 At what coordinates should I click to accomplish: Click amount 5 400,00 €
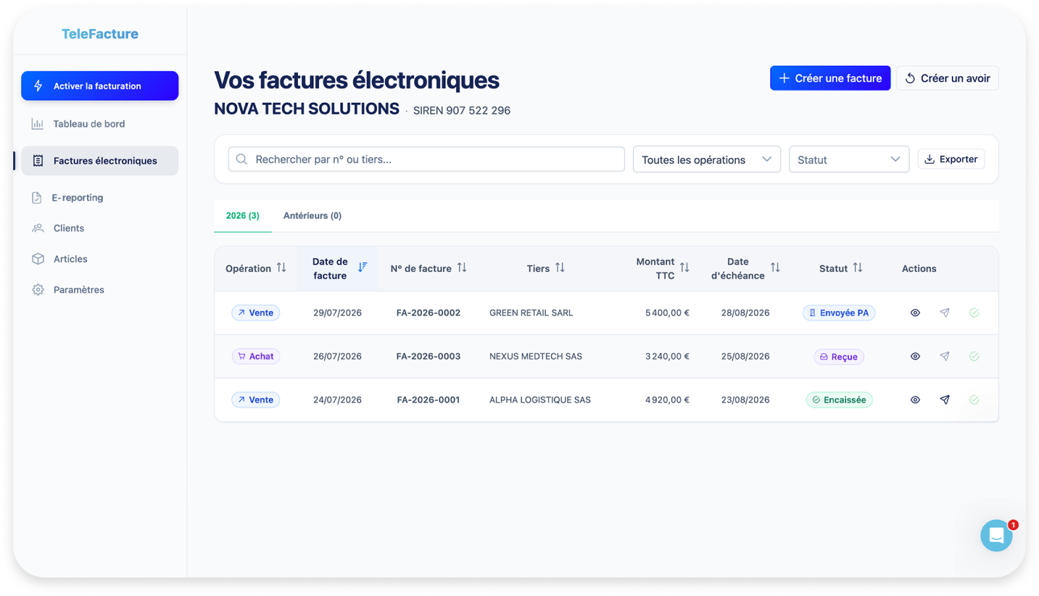[x=667, y=313]
